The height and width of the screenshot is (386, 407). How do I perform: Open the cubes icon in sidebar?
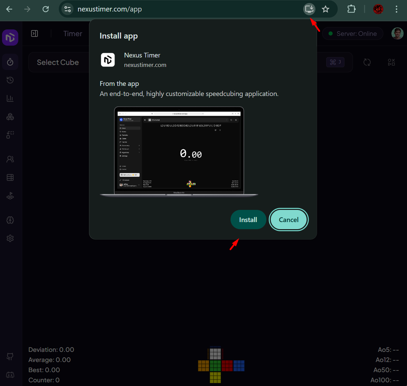click(10, 117)
